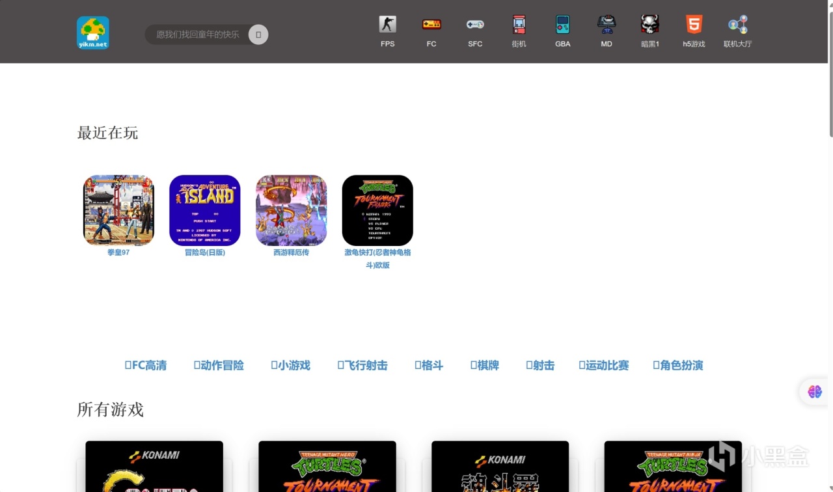The height and width of the screenshot is (492, 833).
Task: Select the 运动比赛 category tab
Action: pyautogui.click(x=604, y=366)
